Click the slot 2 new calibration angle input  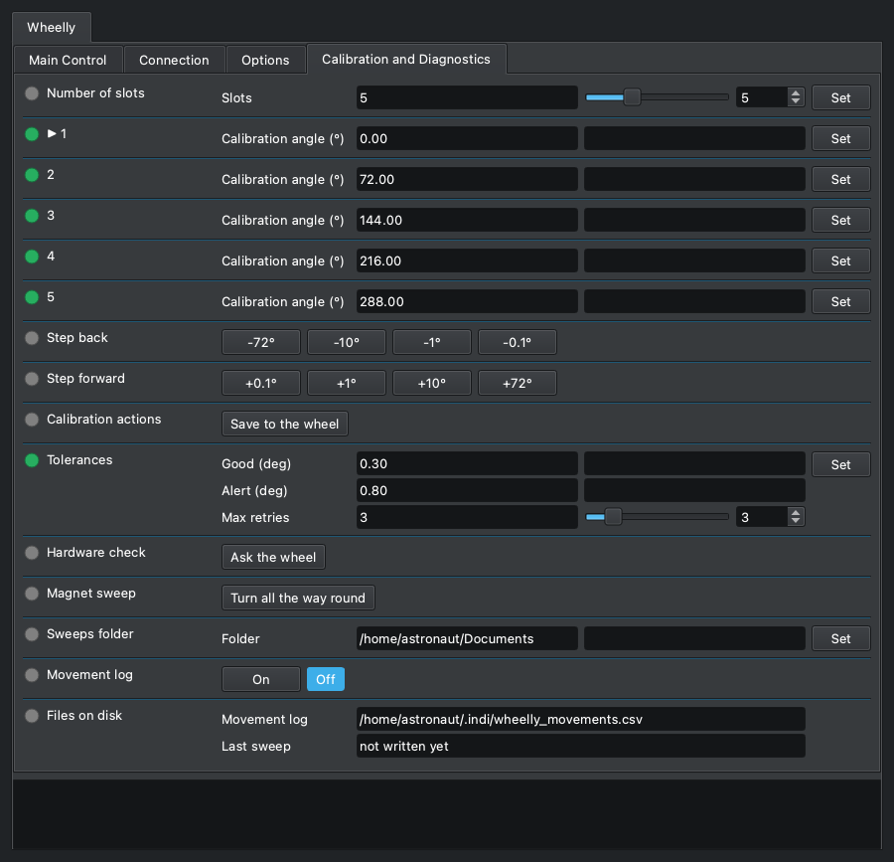[694, 179]
